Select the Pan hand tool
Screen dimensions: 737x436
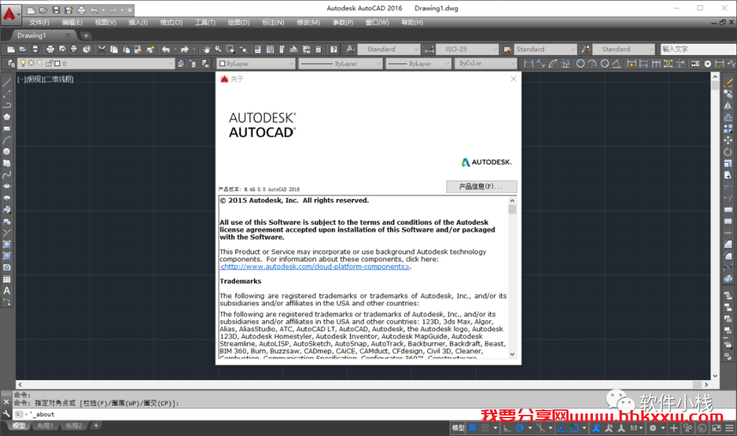pos(206,49)
